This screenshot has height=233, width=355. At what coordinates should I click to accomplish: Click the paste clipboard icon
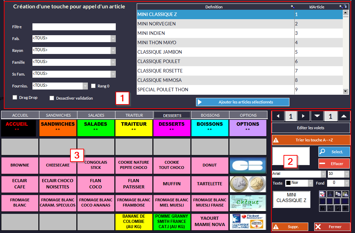(345, 194)
